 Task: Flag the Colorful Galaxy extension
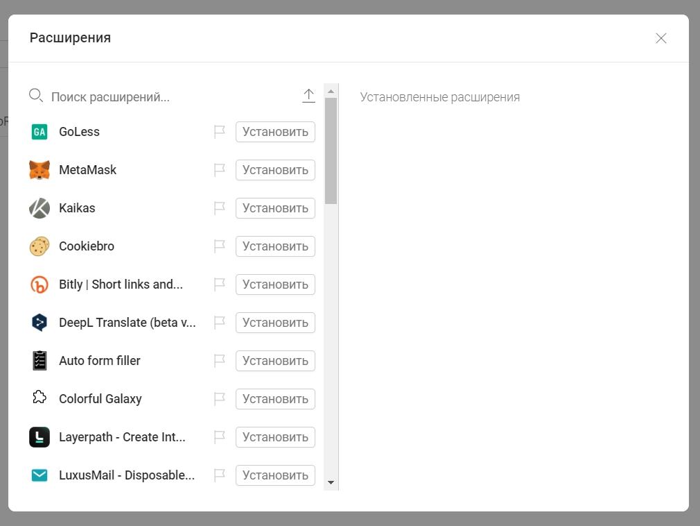tap(219, 398)
